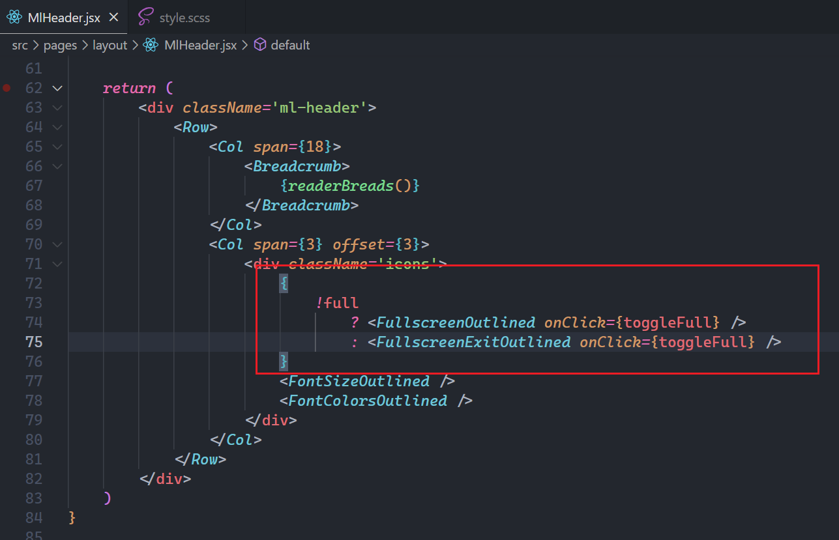Collapse the Row fold at line 64
The height and width of the screenshot is (540, 839).
tap(57, 127)
